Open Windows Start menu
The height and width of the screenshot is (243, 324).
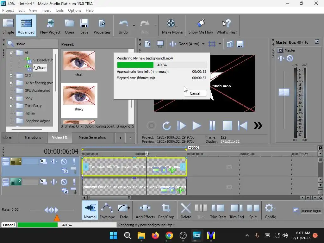coord(113,235)
